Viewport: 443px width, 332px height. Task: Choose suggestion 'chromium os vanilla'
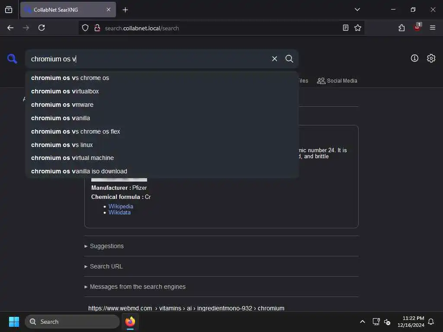(162, 118)
